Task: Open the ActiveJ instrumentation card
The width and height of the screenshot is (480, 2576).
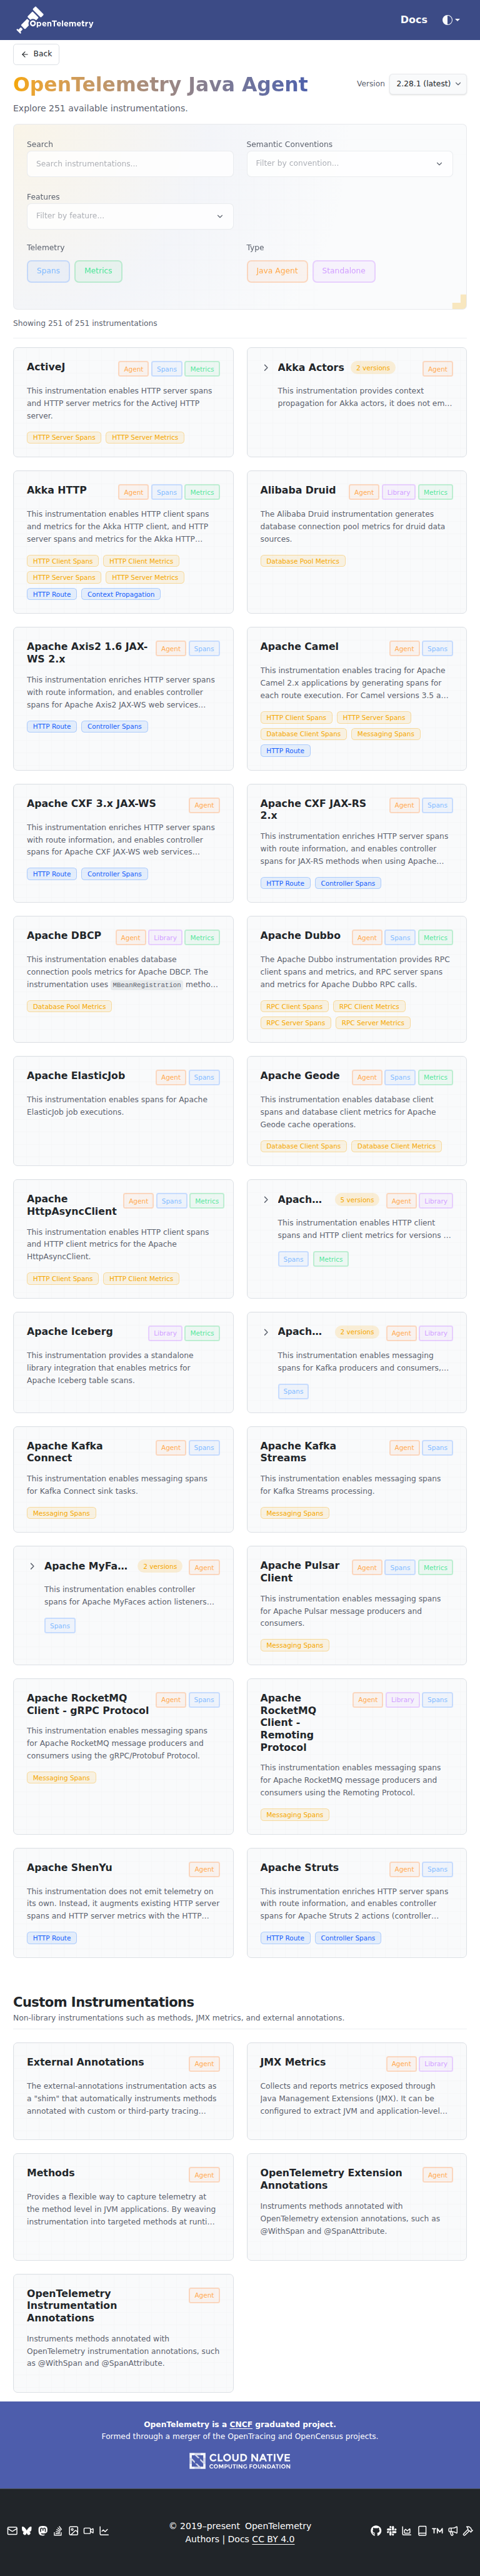Action: point(123,402)
